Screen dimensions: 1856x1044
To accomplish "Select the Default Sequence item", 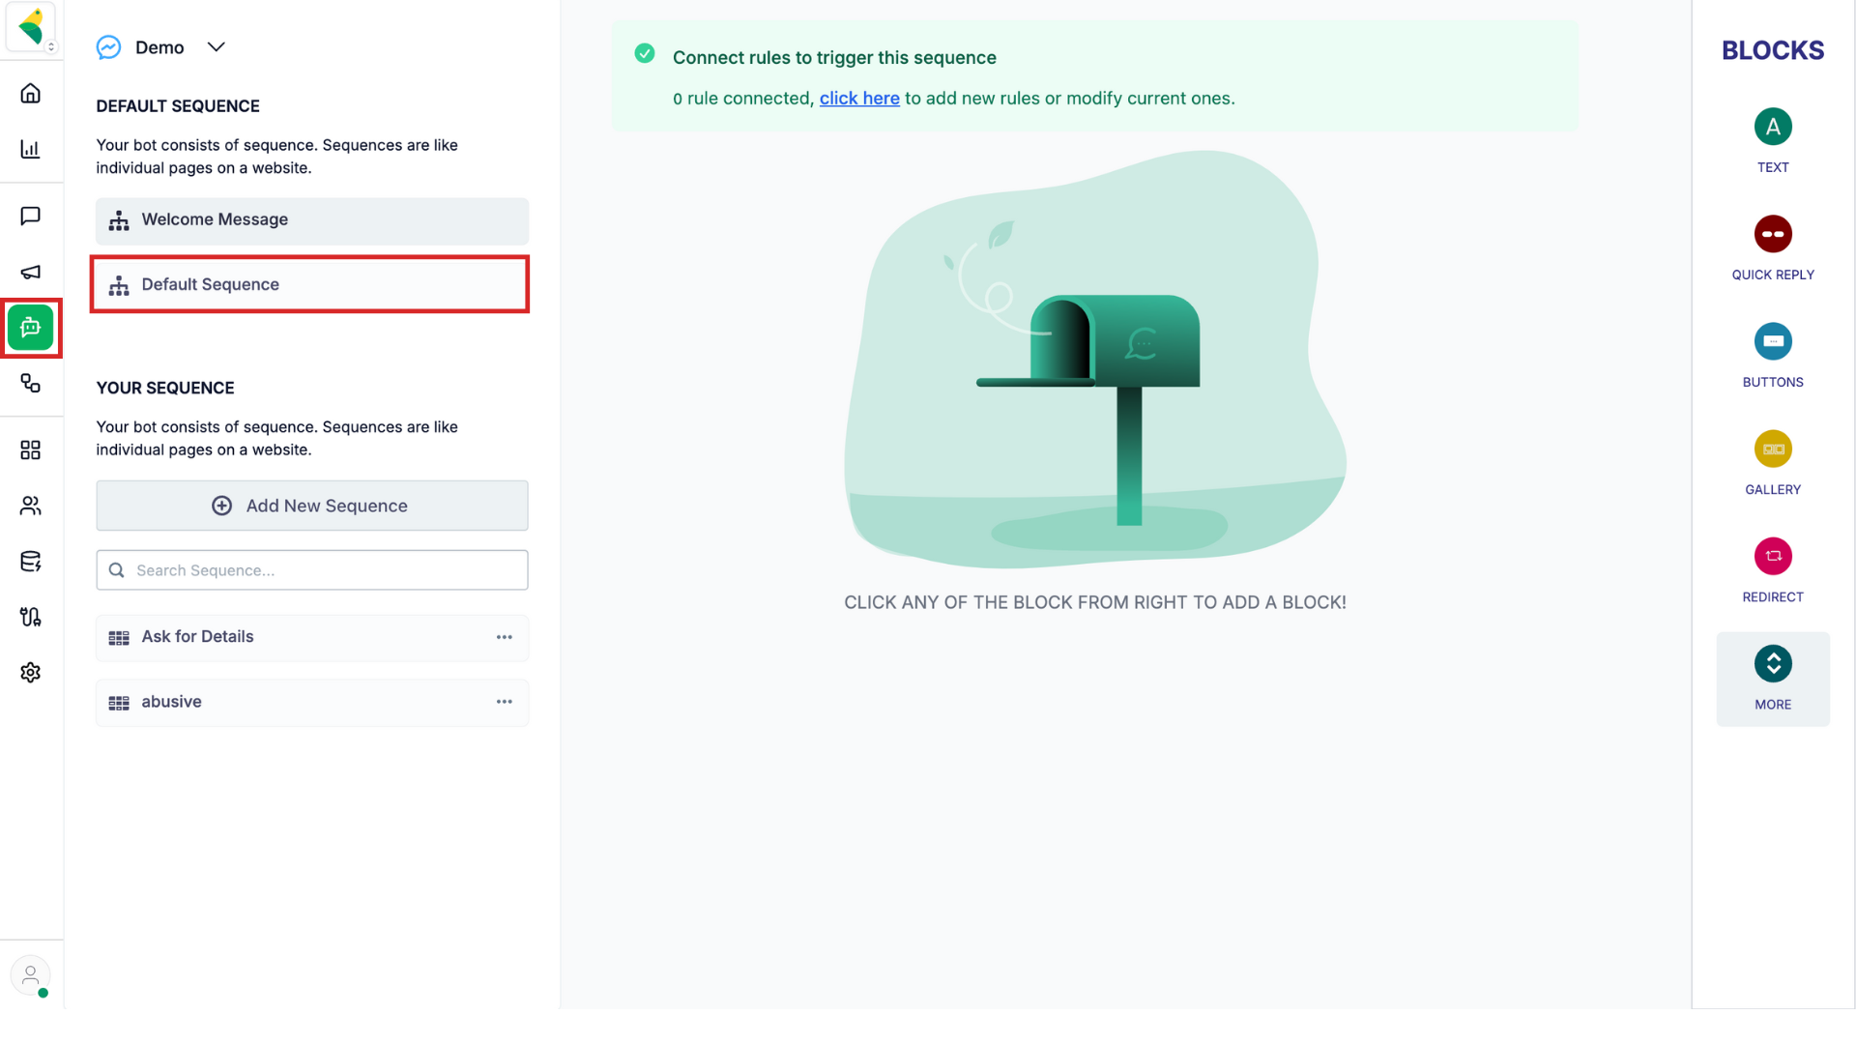I will 310,284.
